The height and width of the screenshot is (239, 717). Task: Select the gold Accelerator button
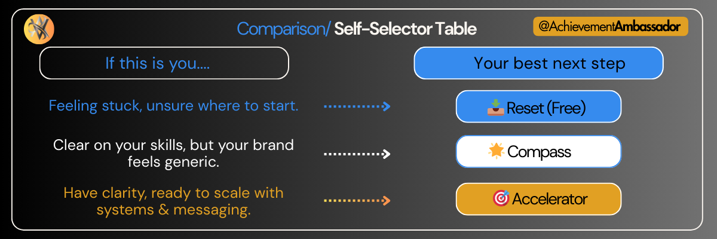(538, 199)
